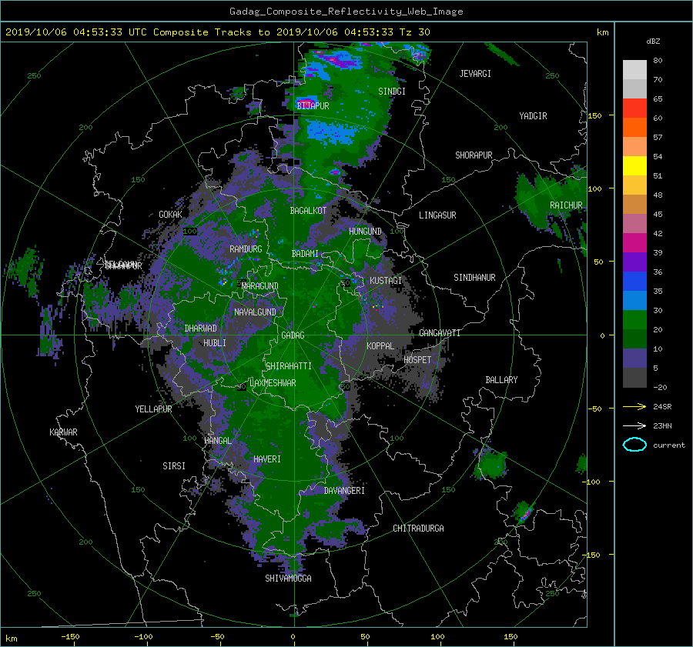Click the GADAG radar center label

pyautogui.click(x=293, y=335)
